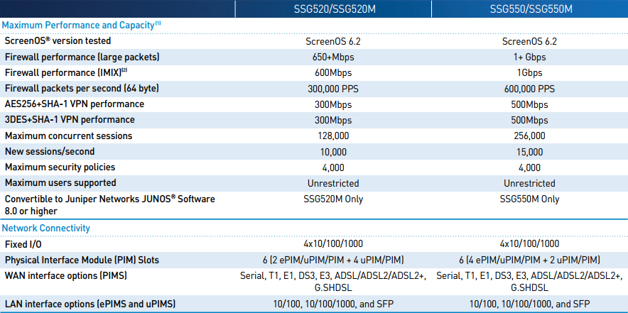
Task: Click 300Mbps in the 3DES+SHA-1 row
Action: click(332, 120)
